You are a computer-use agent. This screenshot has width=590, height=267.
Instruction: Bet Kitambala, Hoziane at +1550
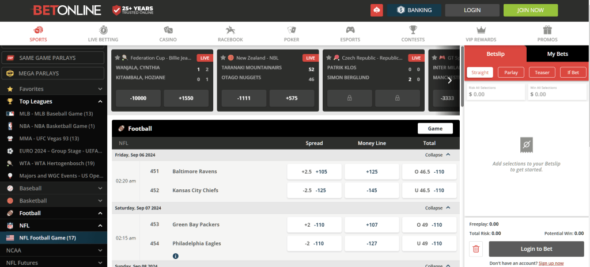point(186,98)
